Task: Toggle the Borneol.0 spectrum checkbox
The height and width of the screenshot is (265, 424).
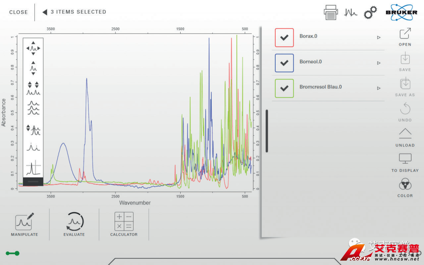Action: [285, 63]
